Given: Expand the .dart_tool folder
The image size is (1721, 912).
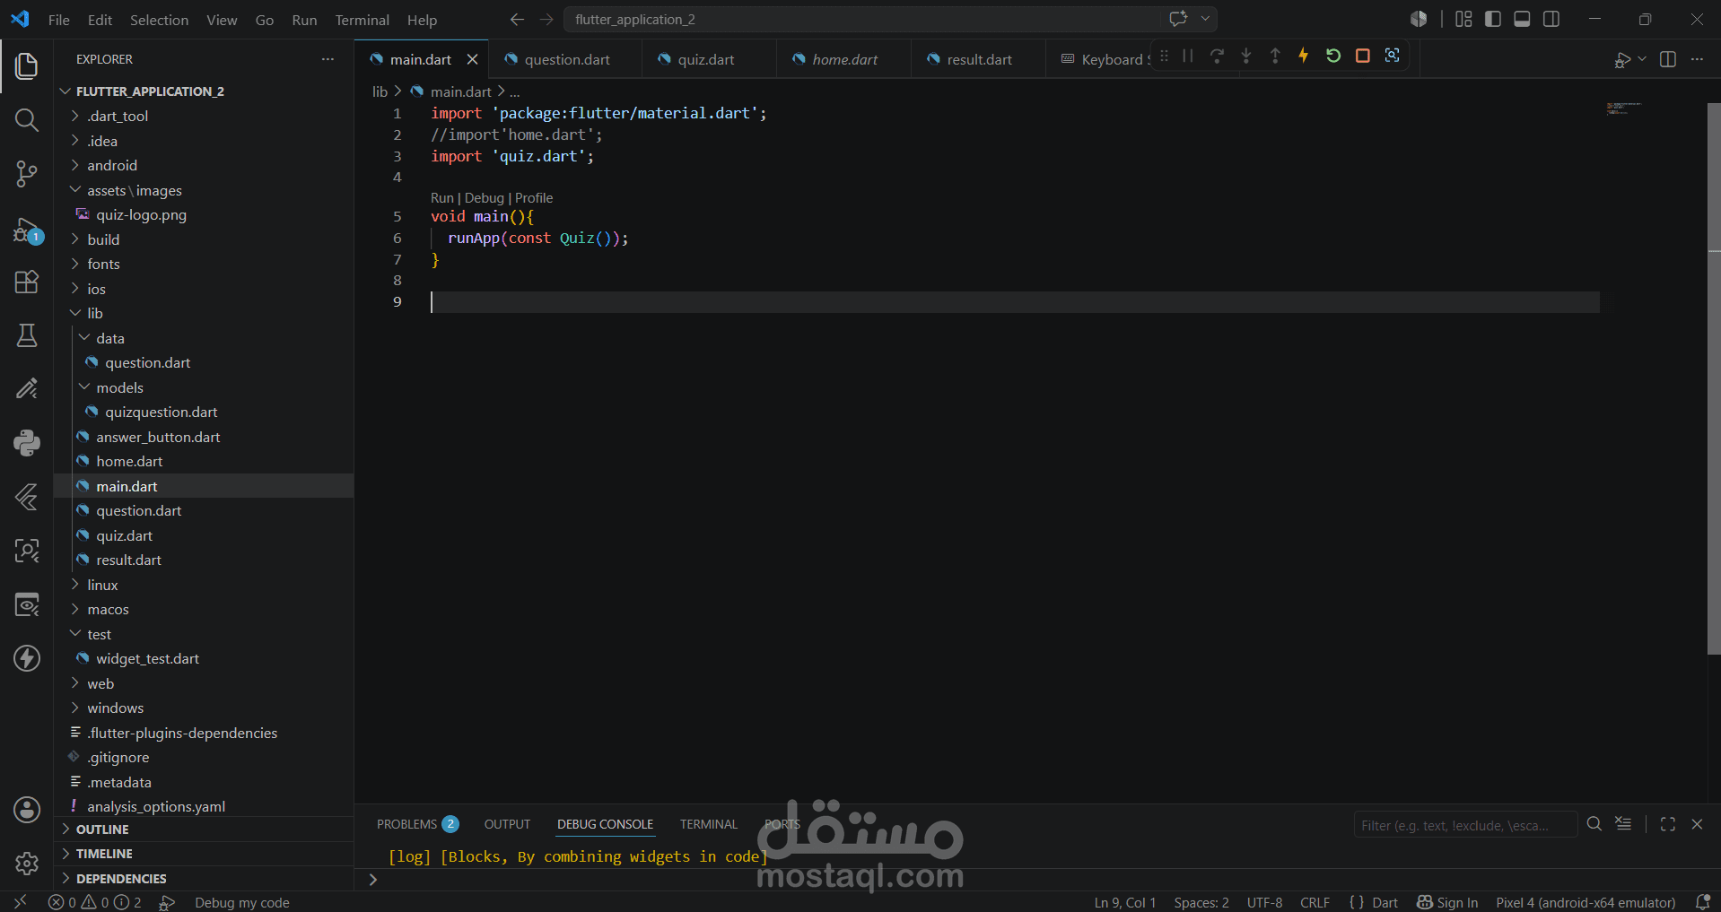Looking at the screenshot, I should (x=118, y=116).
